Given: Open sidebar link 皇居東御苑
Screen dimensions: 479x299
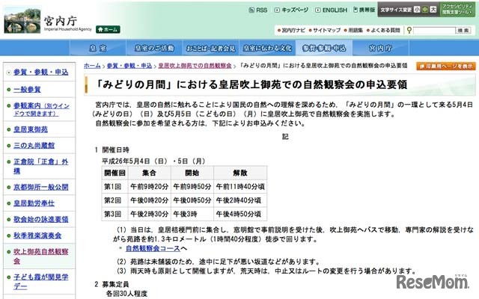Looking at the screenshot, I should [x=31, y=129].
